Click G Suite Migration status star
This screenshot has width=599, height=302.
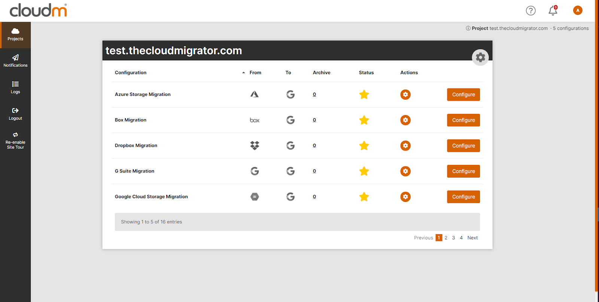click(364, 171)
